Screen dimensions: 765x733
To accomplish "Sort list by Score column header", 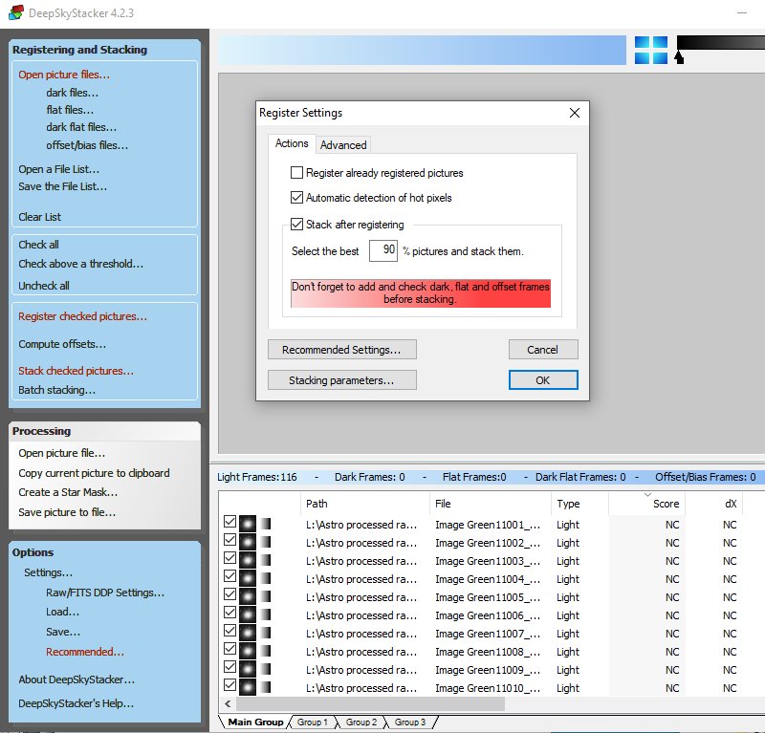I will [647, 504].
